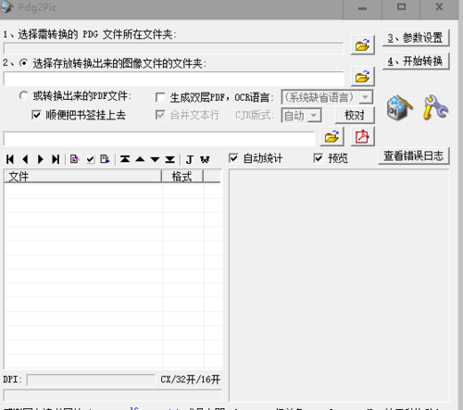Uncheck 顺便把书签挂上去 checkbox
Image resolution: width=463 pixels, height=410 pixels.
pyautogui.click(x=36, y=115)
